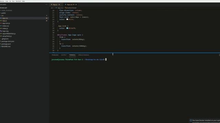
Task: Switch to the Debug Console tab
Action: point(84,55)
